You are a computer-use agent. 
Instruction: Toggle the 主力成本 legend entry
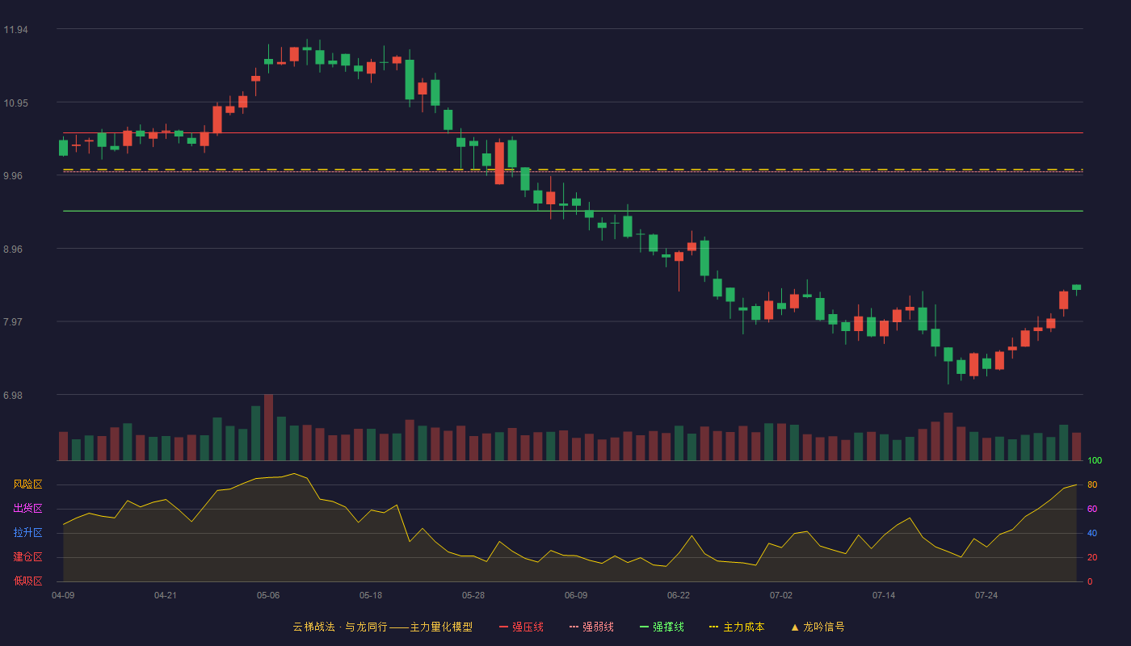point(737,627)
